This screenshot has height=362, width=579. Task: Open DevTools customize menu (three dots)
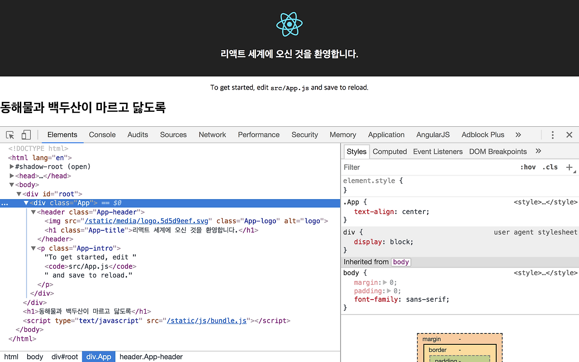coord(552,135)
